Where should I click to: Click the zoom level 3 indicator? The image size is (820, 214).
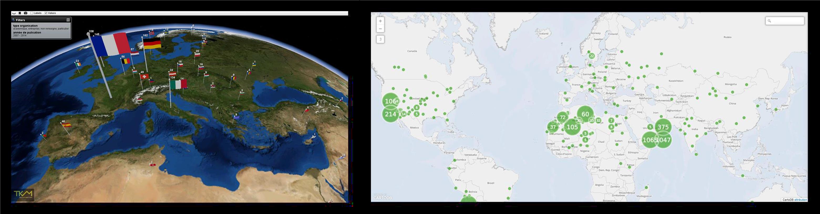(380, 39)
